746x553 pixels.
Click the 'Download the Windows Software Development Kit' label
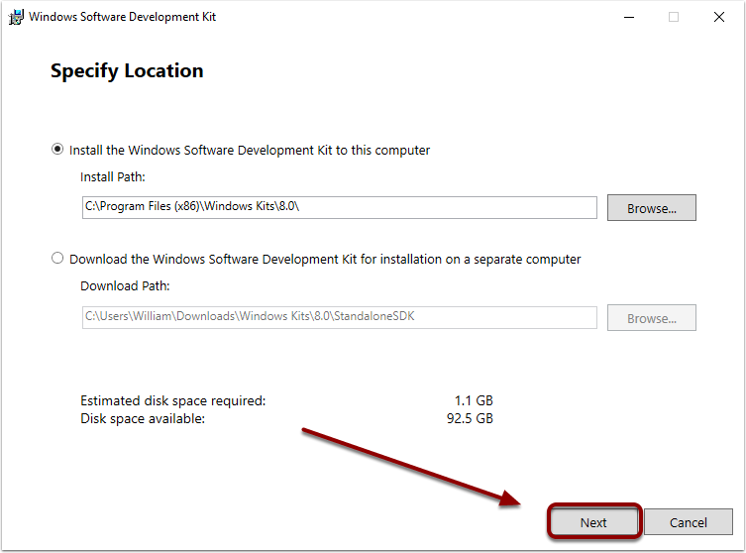(x=325, y=260)
